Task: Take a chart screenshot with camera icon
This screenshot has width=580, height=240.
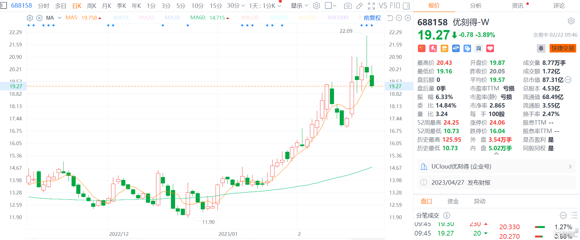Action: 348,6
